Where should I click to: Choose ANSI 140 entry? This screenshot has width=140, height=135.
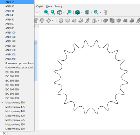[x=17, y=41]
